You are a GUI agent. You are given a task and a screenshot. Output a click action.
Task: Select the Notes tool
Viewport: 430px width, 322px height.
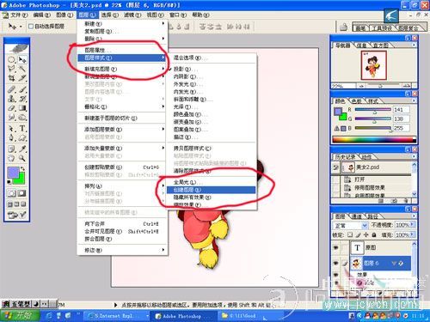coord(11,149)
